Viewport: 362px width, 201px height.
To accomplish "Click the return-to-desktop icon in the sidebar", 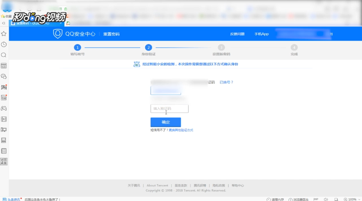I will 4,161.
